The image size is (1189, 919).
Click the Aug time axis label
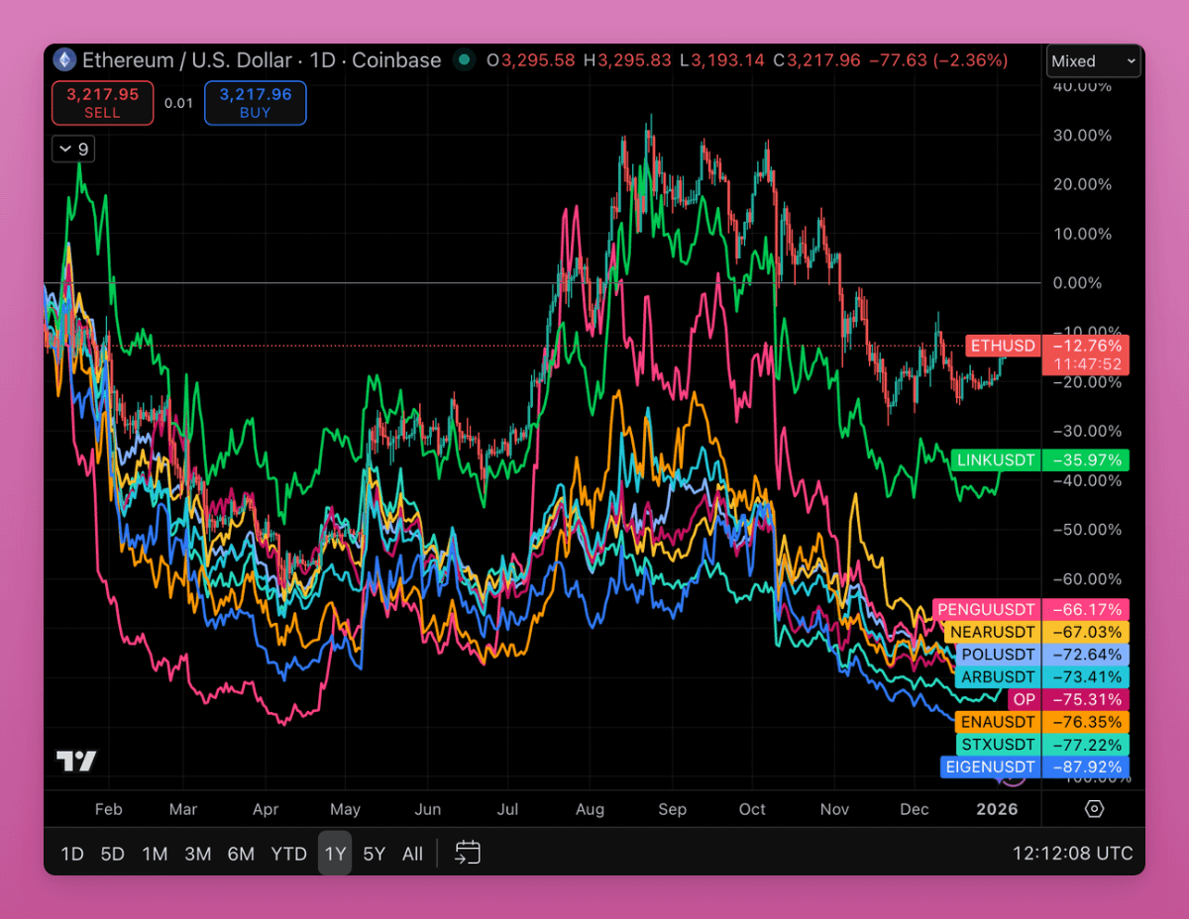[590, 809]
